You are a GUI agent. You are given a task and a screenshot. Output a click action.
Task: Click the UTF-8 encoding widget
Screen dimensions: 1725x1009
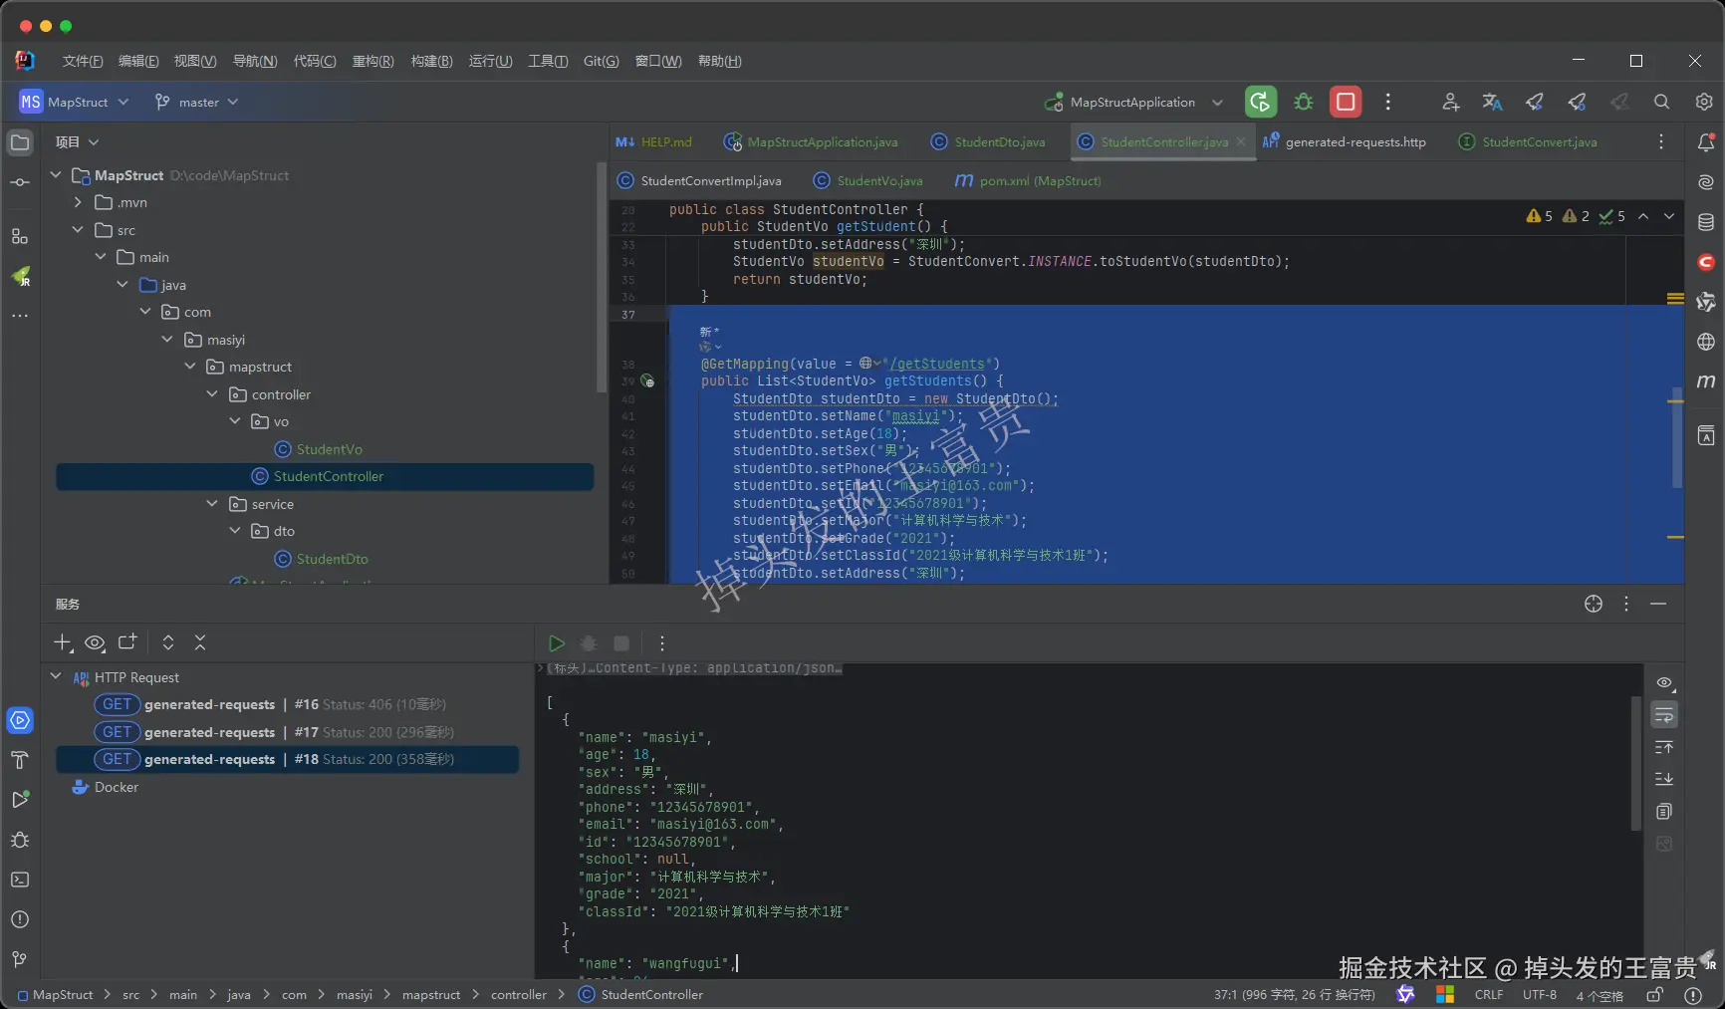(x=1540, y=994)
